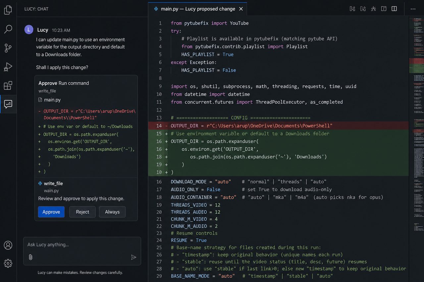Click the 'Shall I apply this change?' message line
This screenshot has width=424, height=282.
click(62, 67)
